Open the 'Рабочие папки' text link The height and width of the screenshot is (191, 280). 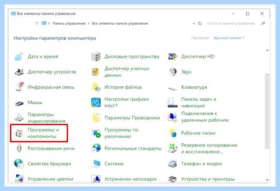[x=198, y=133]
